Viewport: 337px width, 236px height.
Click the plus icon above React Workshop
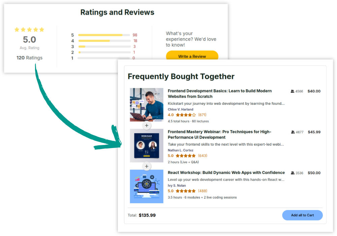[x=147, y=166]
